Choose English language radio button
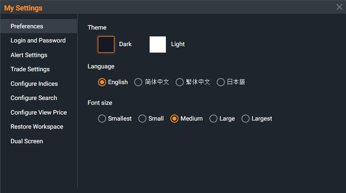Screen dimensions: 346x193 [x=102, y=82]
